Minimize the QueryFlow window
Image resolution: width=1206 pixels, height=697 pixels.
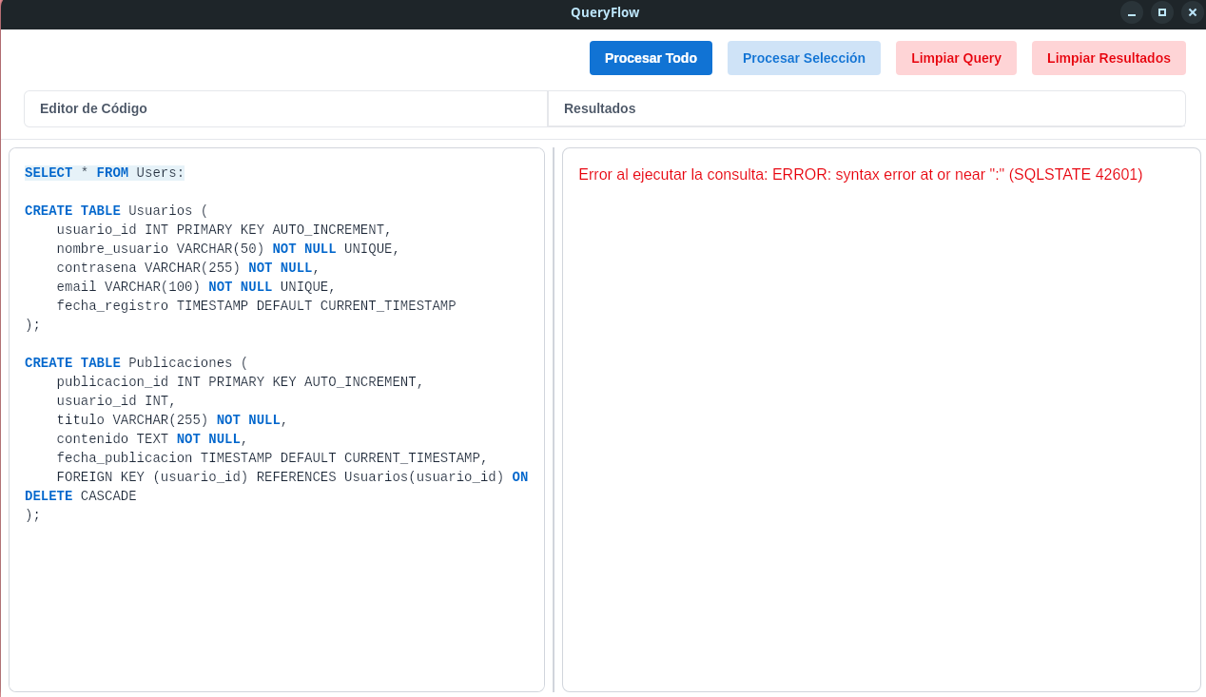pyautogui.click(x=1131, y=12)
